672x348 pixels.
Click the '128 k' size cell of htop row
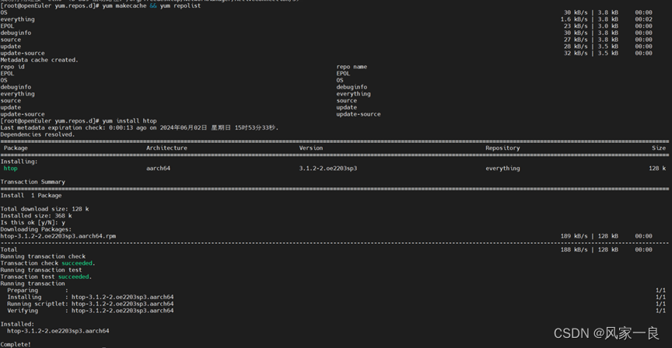(657, 169)
